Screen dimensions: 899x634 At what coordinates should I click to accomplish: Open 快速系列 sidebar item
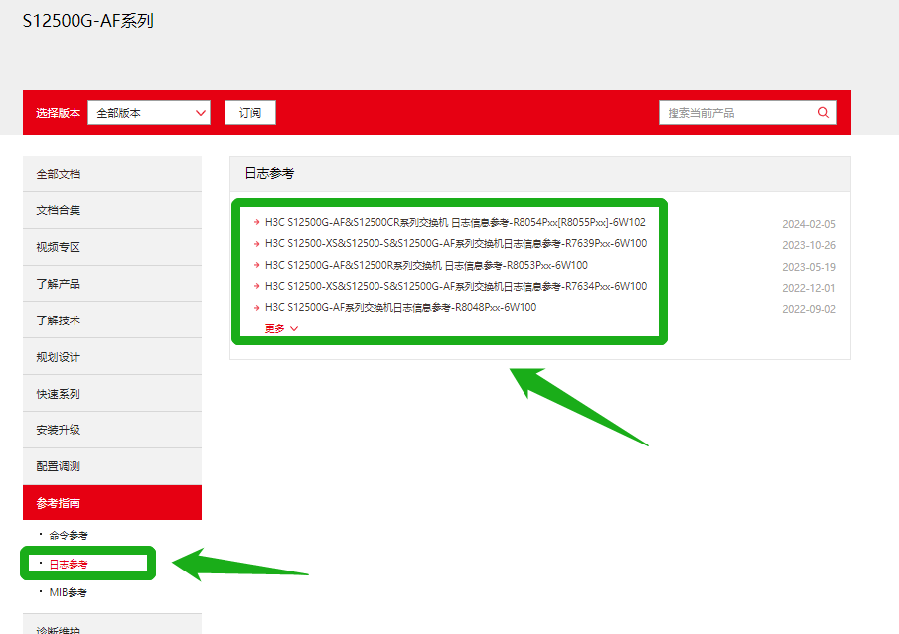pyautogui.click(x=112, y=394)
